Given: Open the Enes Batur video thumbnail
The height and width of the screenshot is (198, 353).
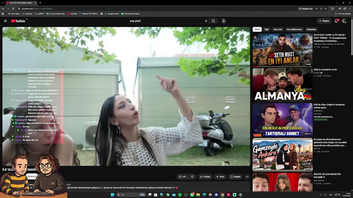Looking at the screenshot, I should [x=282, y=182].
